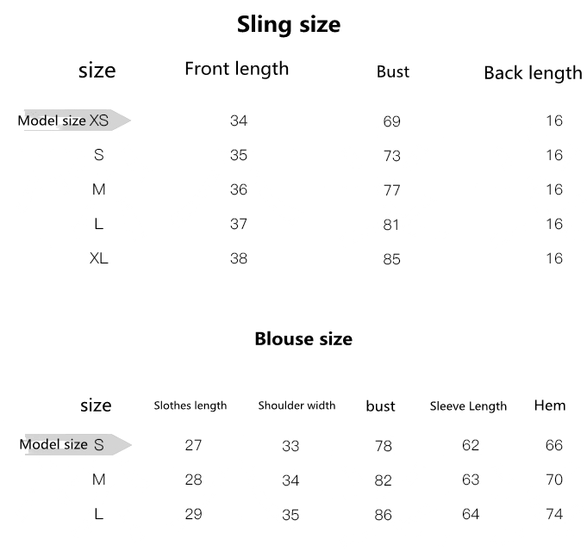The height and width of the screenshot is (557, 587).
Task: Click the Blouse size heading
Action: 303,339
